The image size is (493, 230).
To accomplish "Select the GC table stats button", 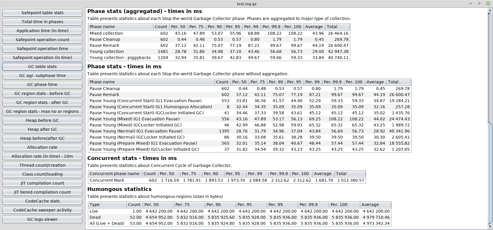I will [x=42, y=67].
